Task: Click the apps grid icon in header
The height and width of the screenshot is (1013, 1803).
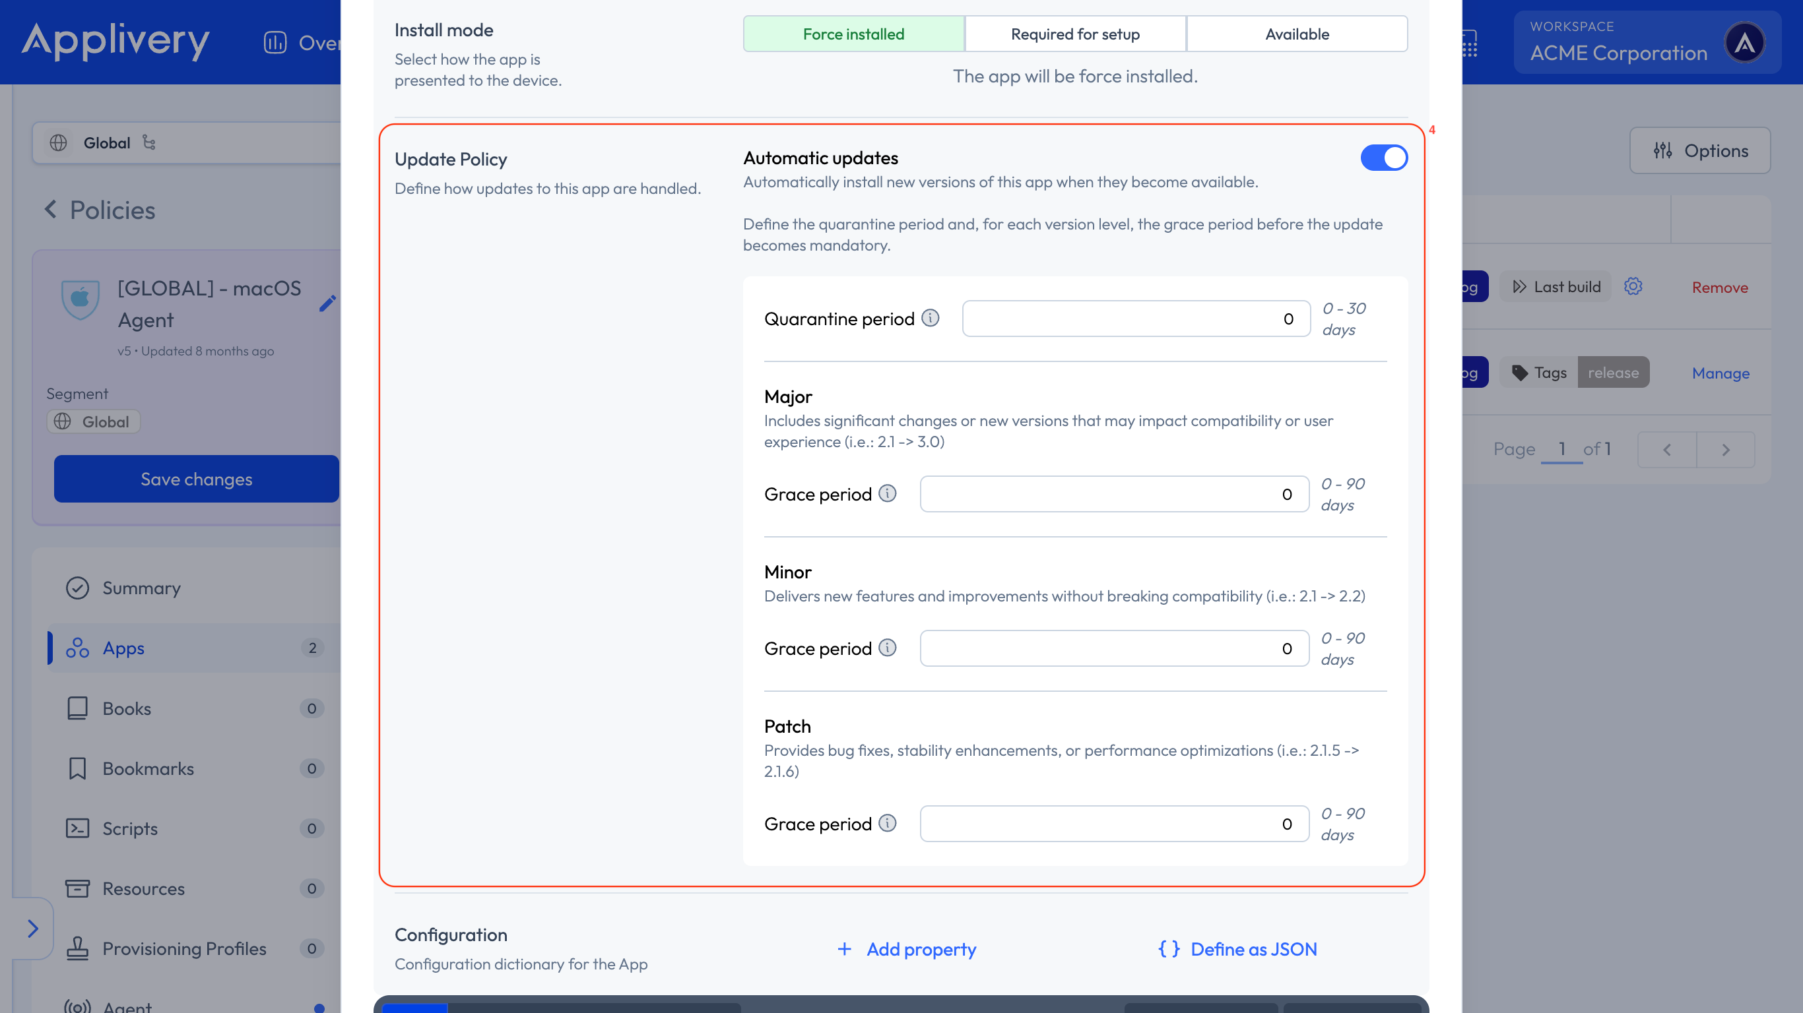Action: tap(1470, 44)
